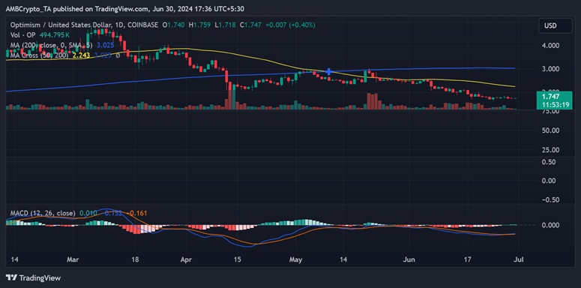Click the 4.000 price axis label
Viewport: 581px width, 288px height.
550,45
